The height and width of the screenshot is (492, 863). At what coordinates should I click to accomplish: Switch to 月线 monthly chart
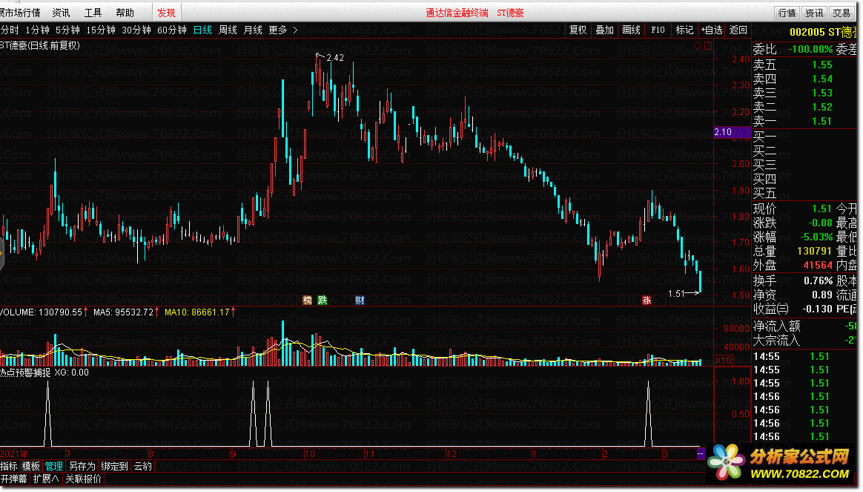pos(253,30)
